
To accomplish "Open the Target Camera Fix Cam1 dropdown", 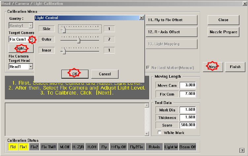I will [31, 39].
